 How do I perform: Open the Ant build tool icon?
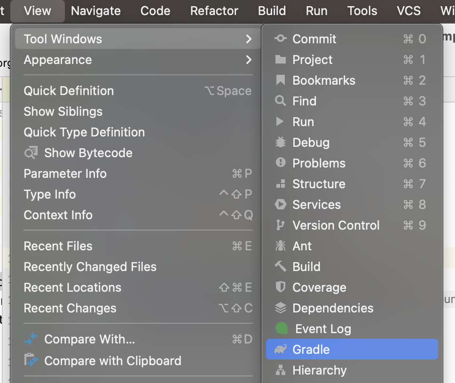(280, 246)
